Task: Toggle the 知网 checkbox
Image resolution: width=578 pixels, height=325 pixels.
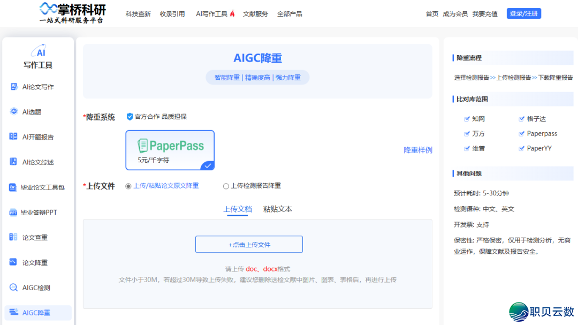Action: (x=467, y=119)
